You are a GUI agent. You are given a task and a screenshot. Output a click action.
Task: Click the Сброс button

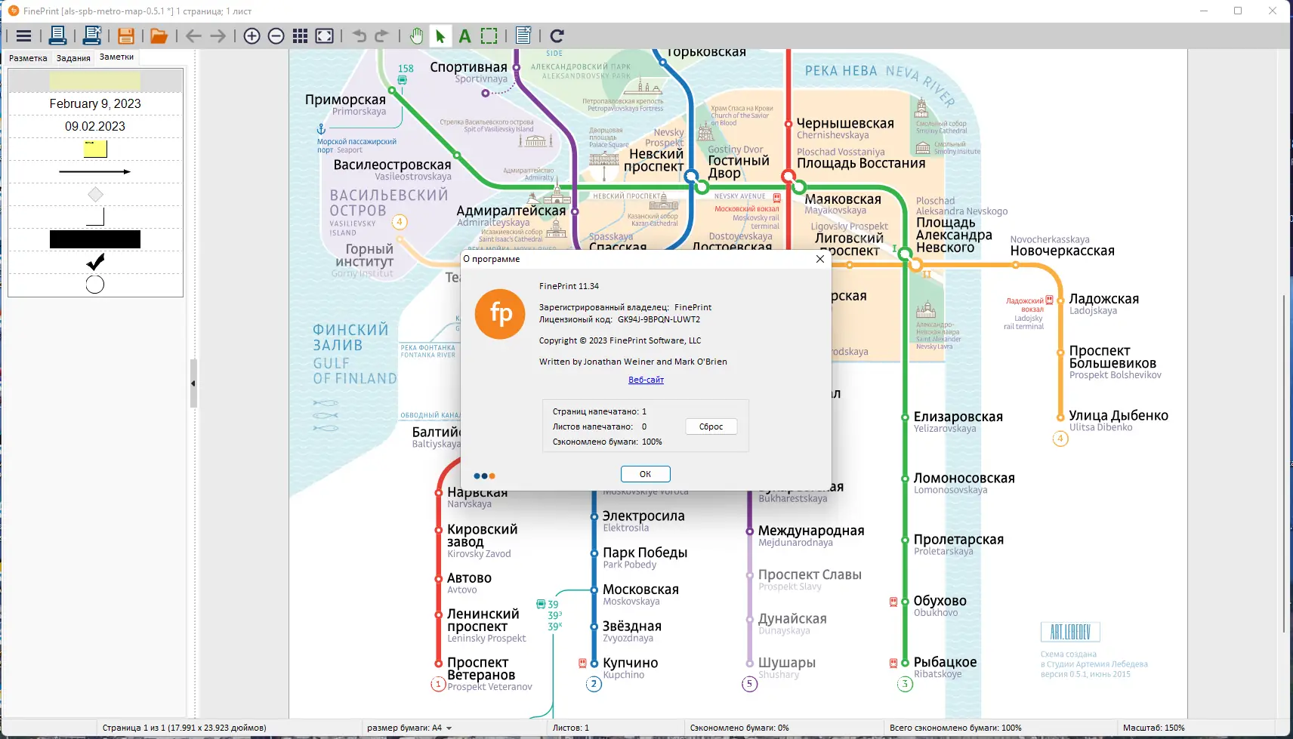tap(711, 426)
